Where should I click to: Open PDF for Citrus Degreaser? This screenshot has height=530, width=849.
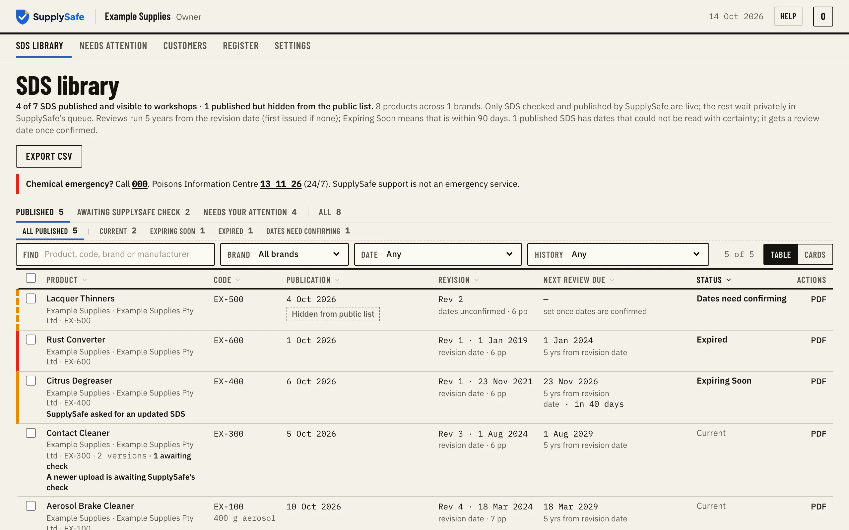click(x=818, y=381)
